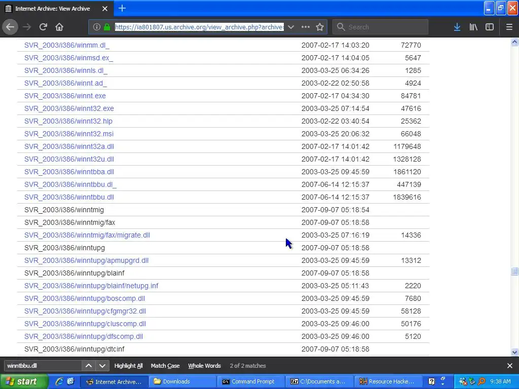Launch Internet Explorer from quick launch

59,381
